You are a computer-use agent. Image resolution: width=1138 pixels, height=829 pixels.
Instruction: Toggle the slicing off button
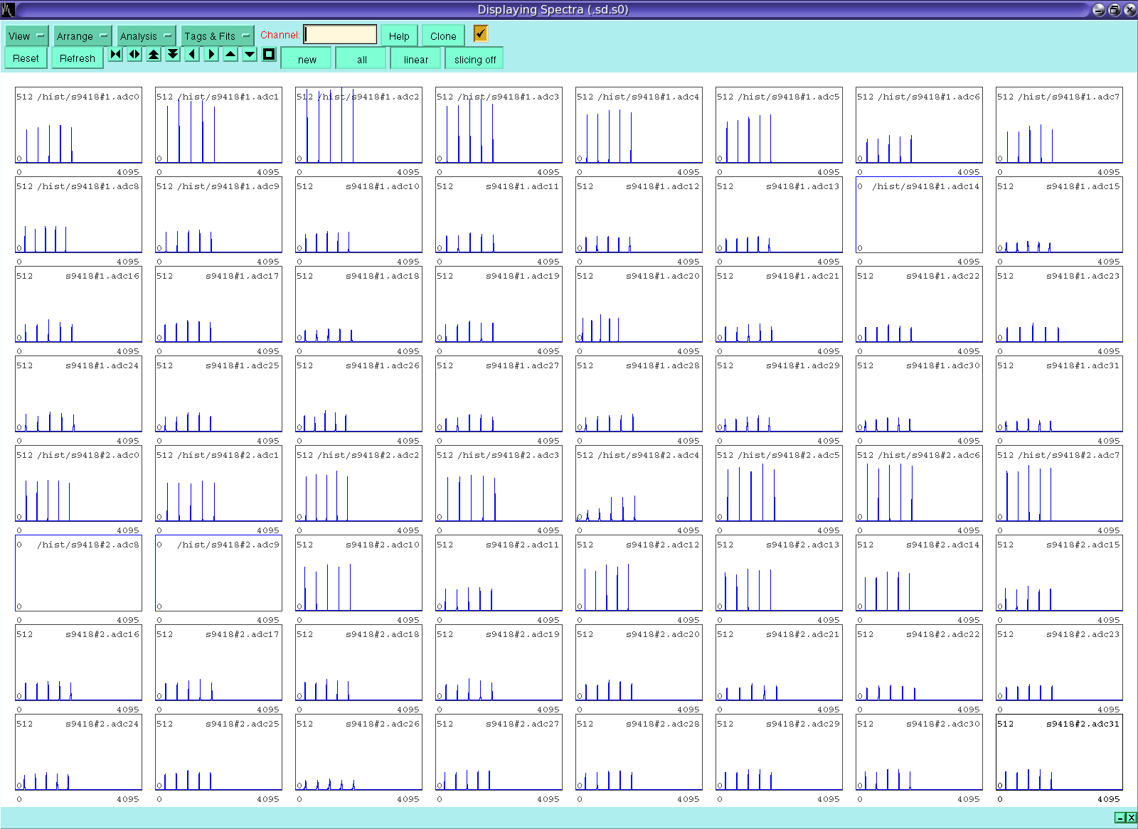pos(475,59)
